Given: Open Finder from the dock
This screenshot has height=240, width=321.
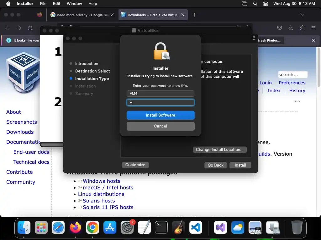Looking at the screenshot, I should click(x=24, y=227).
